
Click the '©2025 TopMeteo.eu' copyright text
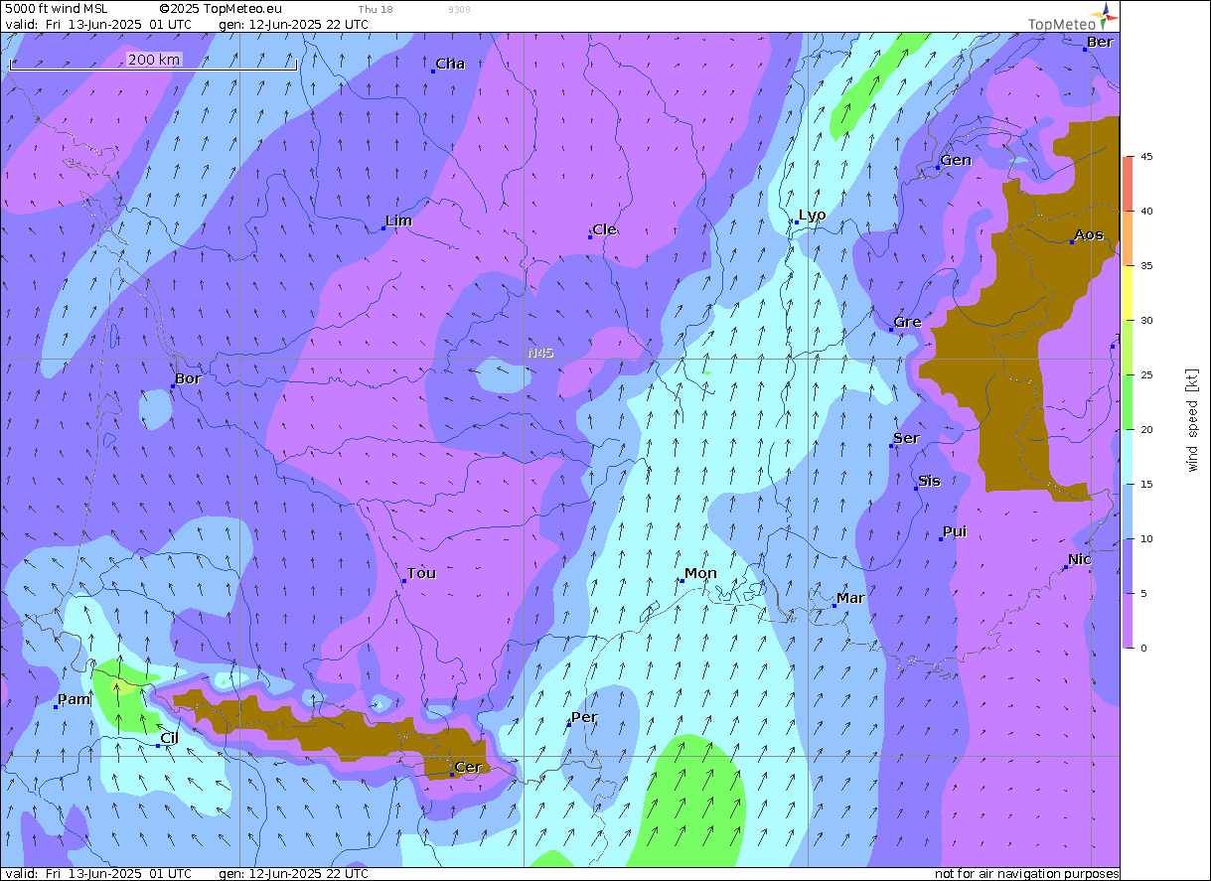[x=221, y=9]
